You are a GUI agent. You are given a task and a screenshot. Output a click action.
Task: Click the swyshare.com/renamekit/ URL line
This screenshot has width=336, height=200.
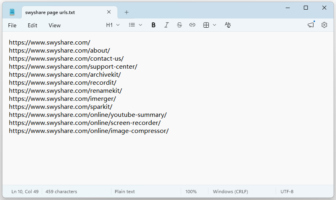[65, 91]
